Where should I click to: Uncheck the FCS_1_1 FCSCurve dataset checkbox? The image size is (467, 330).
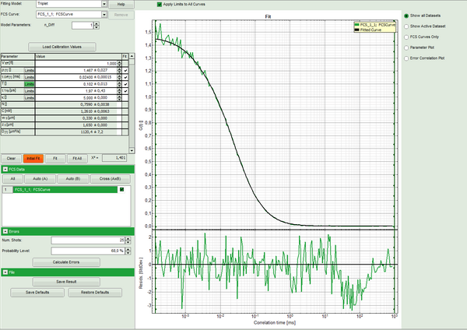pyautogui.click(x=121, y=190)
